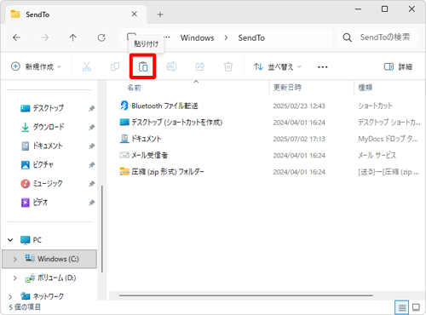426x315 pixels.
Task: Click the Delete trash icon
Action: pyautogui.click(x=228, y=66)
